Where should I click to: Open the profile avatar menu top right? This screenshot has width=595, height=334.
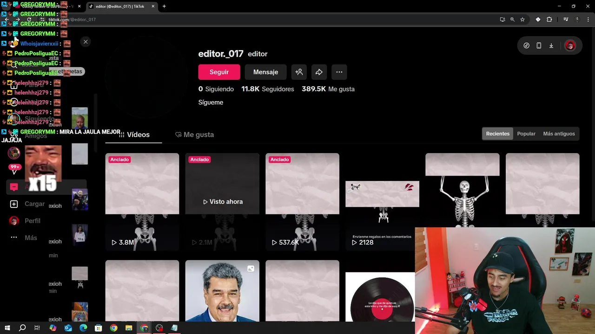[x=570, y=45]
